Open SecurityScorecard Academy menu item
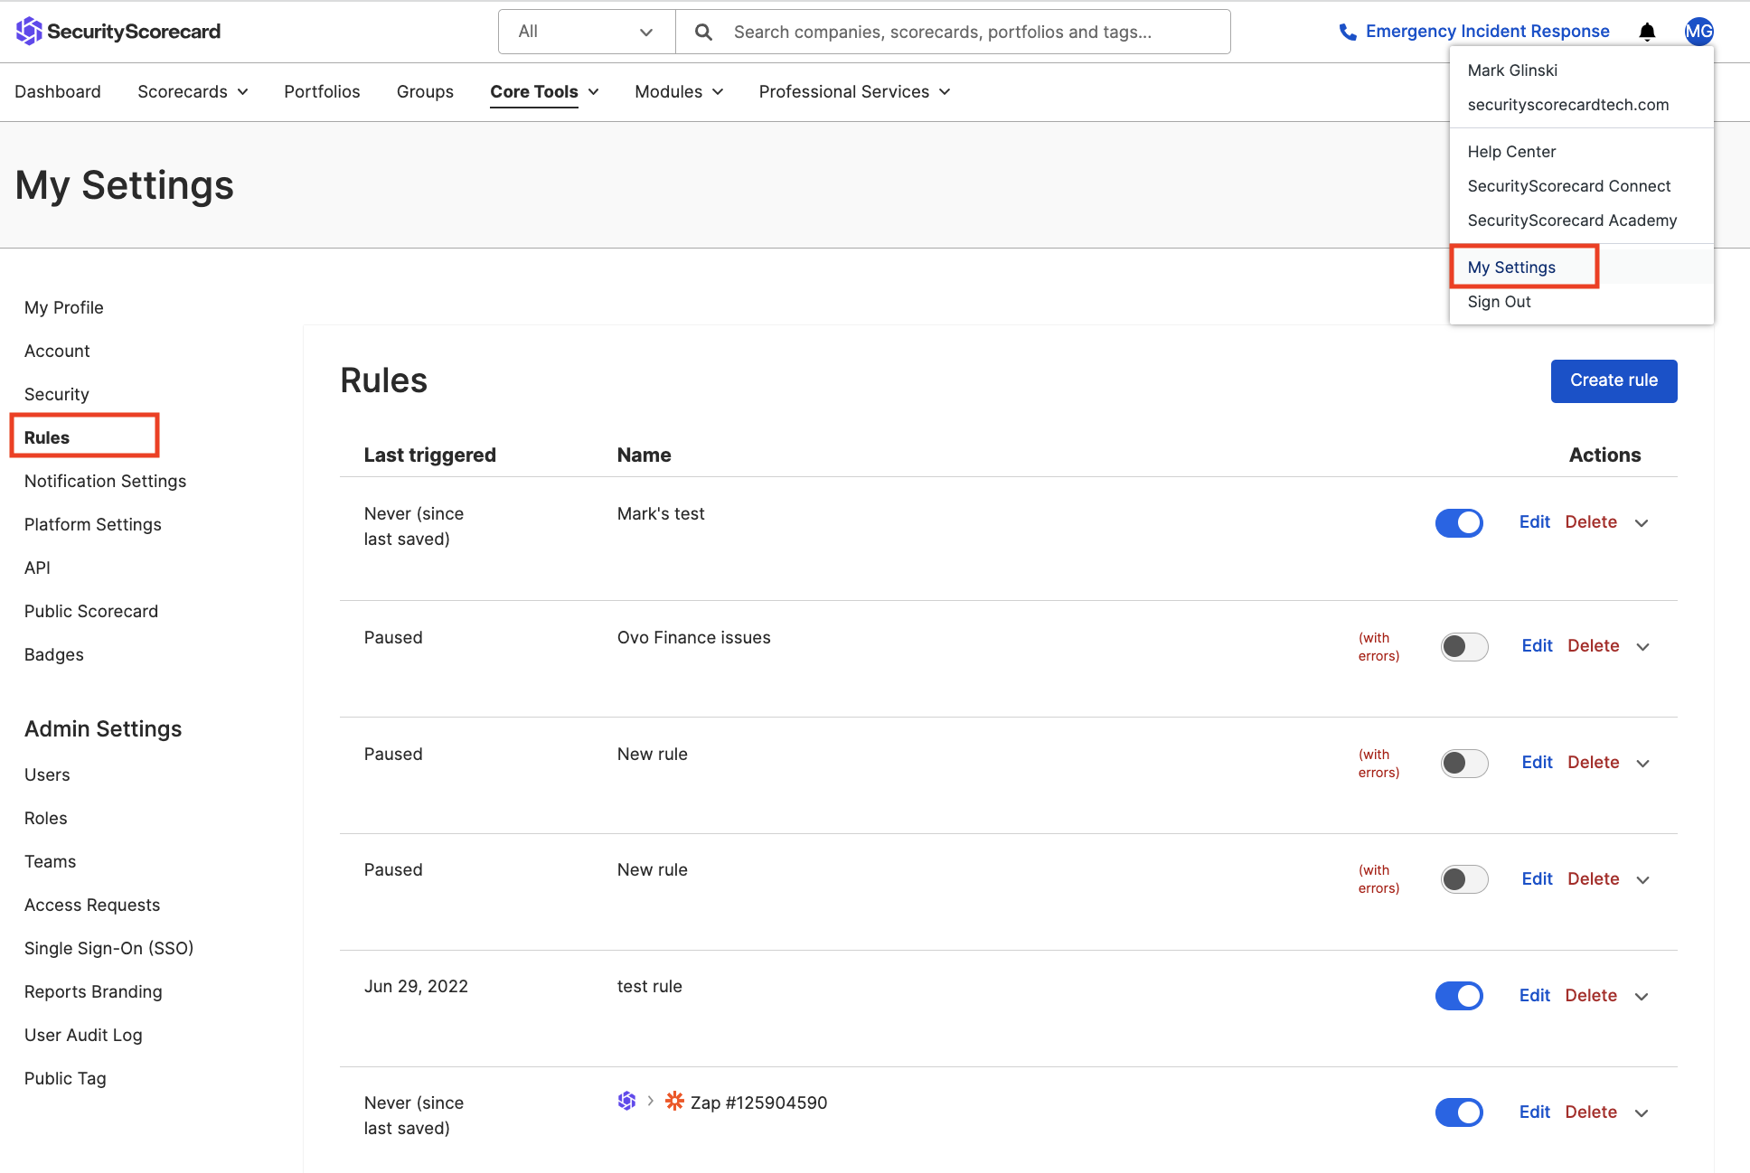 tap(1572, 221)
